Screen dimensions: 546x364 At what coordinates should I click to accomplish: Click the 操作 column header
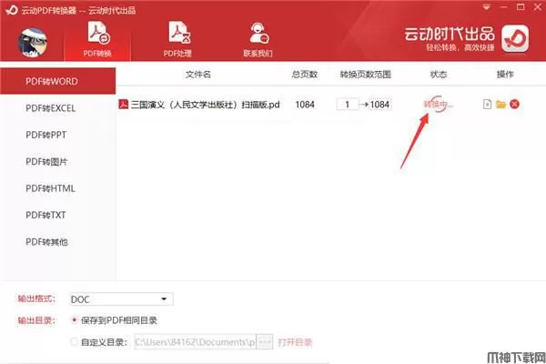pyautogui.click(x=505, y=75)
